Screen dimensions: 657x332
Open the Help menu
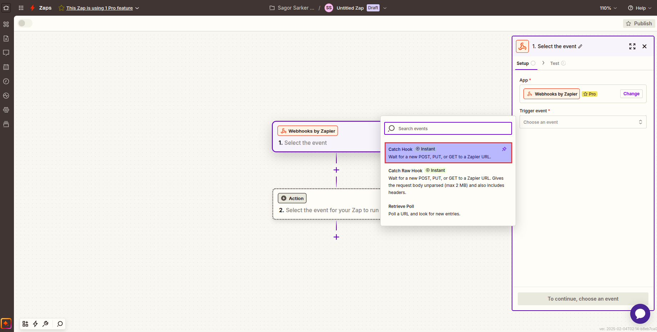(640, 8)
